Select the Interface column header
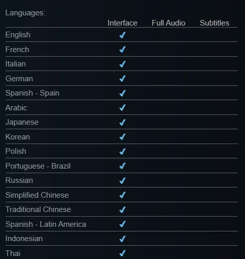This screenshot has height=259, width=245. (122, 23)
